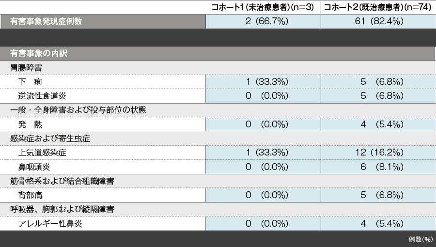This screenshot has width=436, height=247.
Task: Click the 61 (82.4%) cell
Action: 378,22
